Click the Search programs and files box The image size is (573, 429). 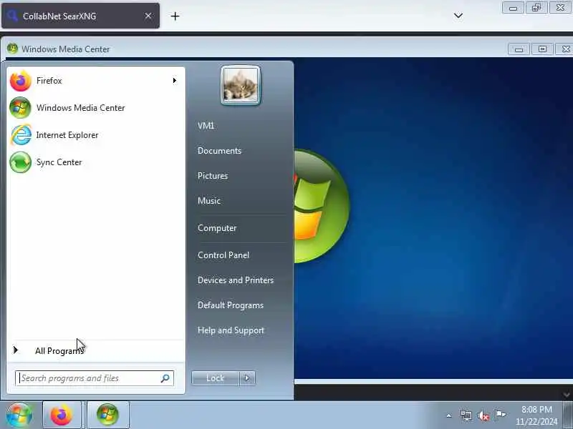[x=95, y=378]
